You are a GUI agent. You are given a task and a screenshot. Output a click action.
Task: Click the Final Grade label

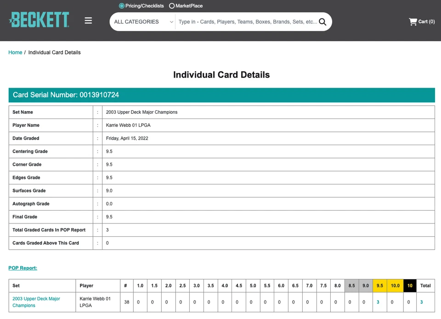point(25,217)
